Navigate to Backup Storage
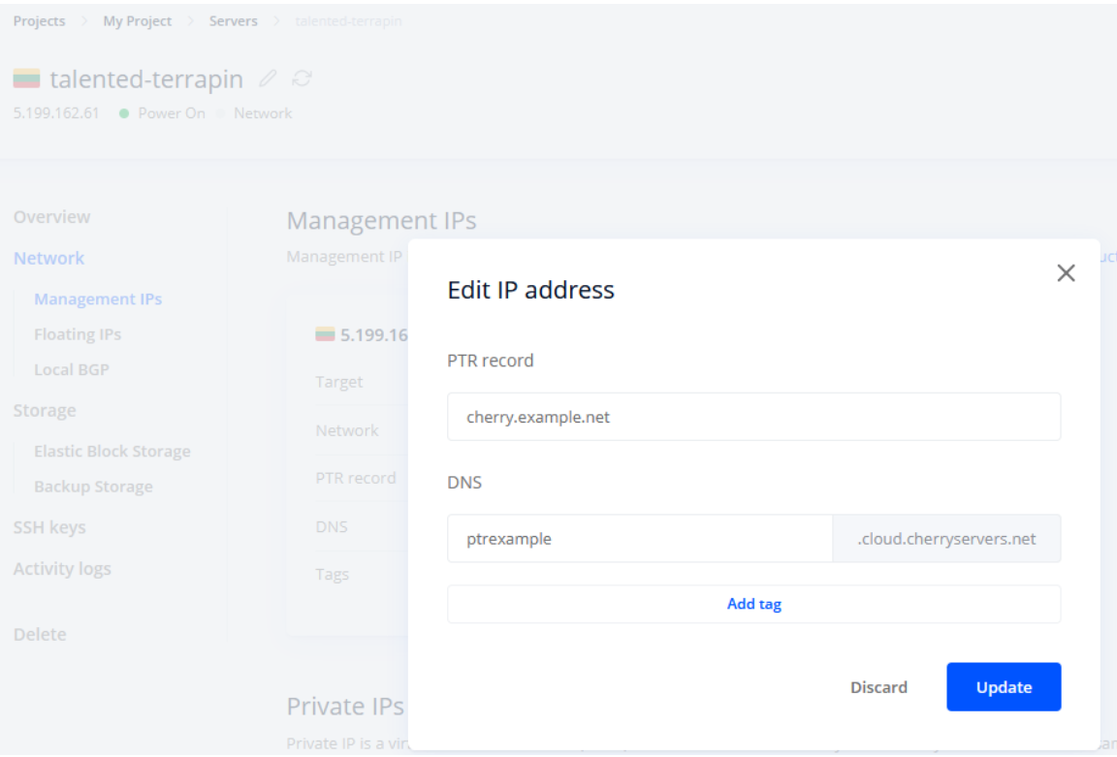 93,487
